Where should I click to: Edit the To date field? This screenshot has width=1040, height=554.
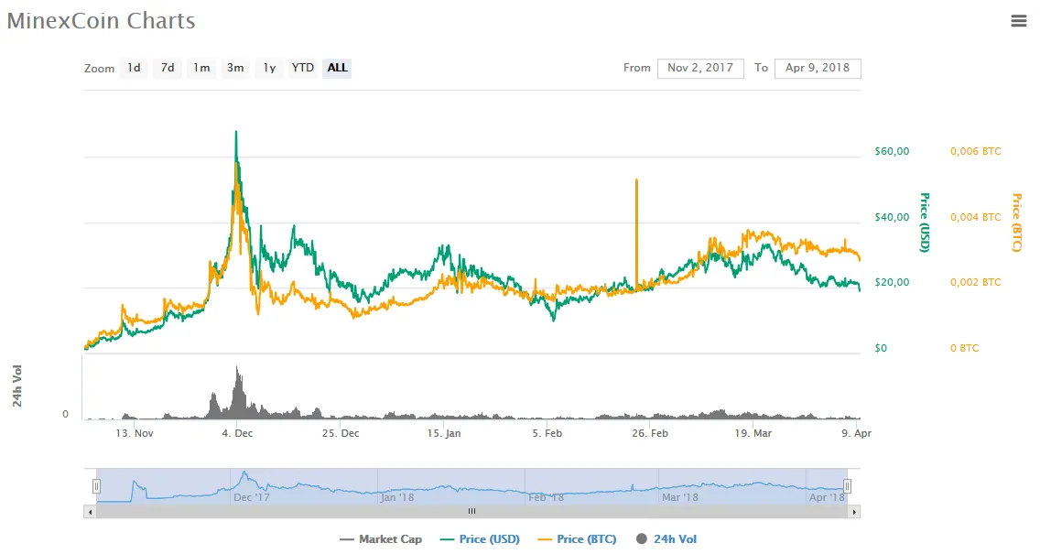818,69
